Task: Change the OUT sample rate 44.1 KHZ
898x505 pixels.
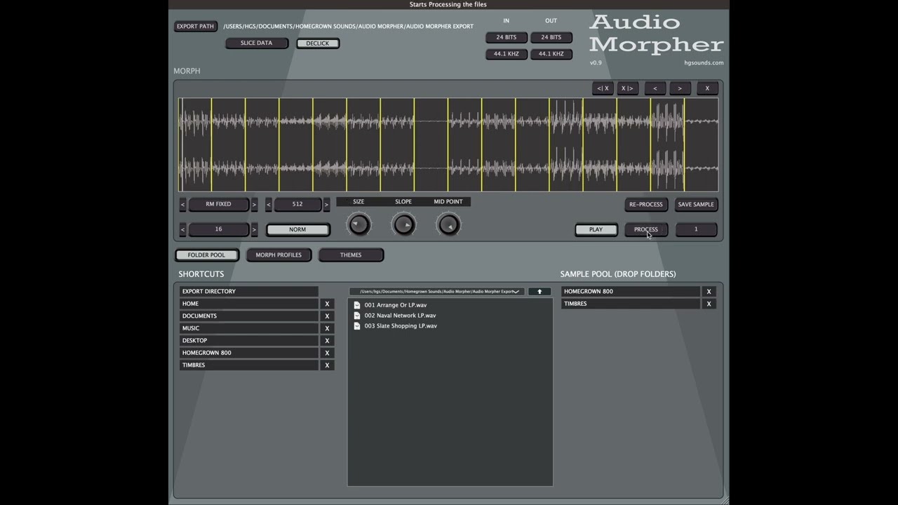Action: click(551, 54)
